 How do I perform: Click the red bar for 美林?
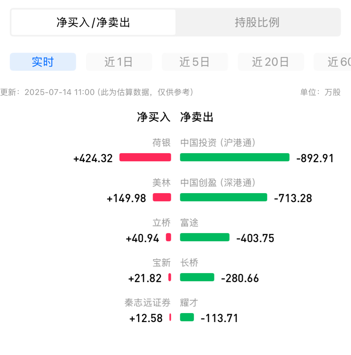(162, 197)
